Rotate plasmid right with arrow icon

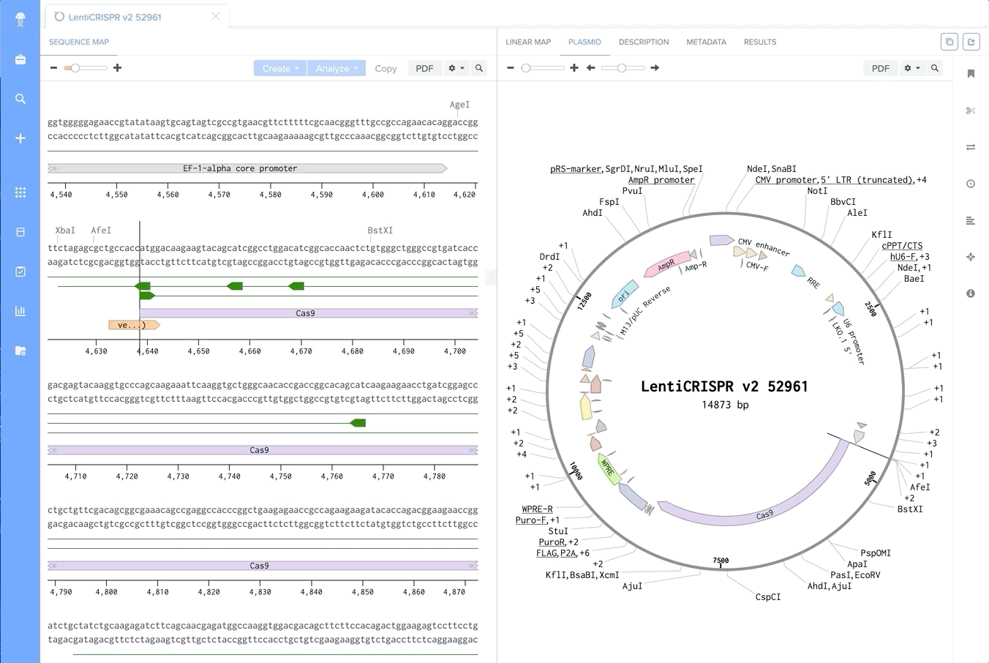(x=655, y=68)
